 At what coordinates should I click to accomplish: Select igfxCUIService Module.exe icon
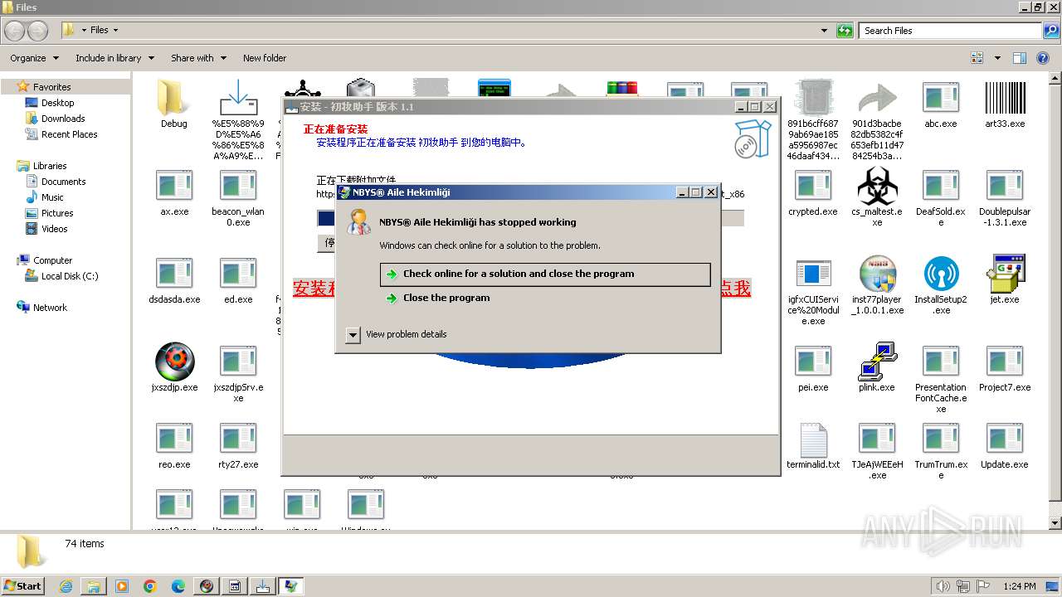click(813, 274)
